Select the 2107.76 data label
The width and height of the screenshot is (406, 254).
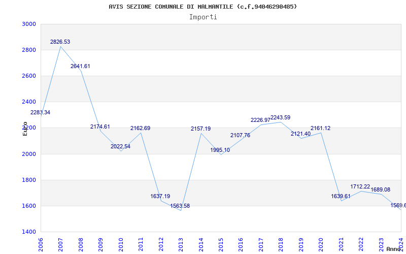click(x=240, y=135)
